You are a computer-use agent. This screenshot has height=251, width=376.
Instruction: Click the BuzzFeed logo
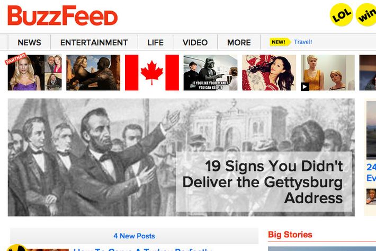tap(62, 15)
